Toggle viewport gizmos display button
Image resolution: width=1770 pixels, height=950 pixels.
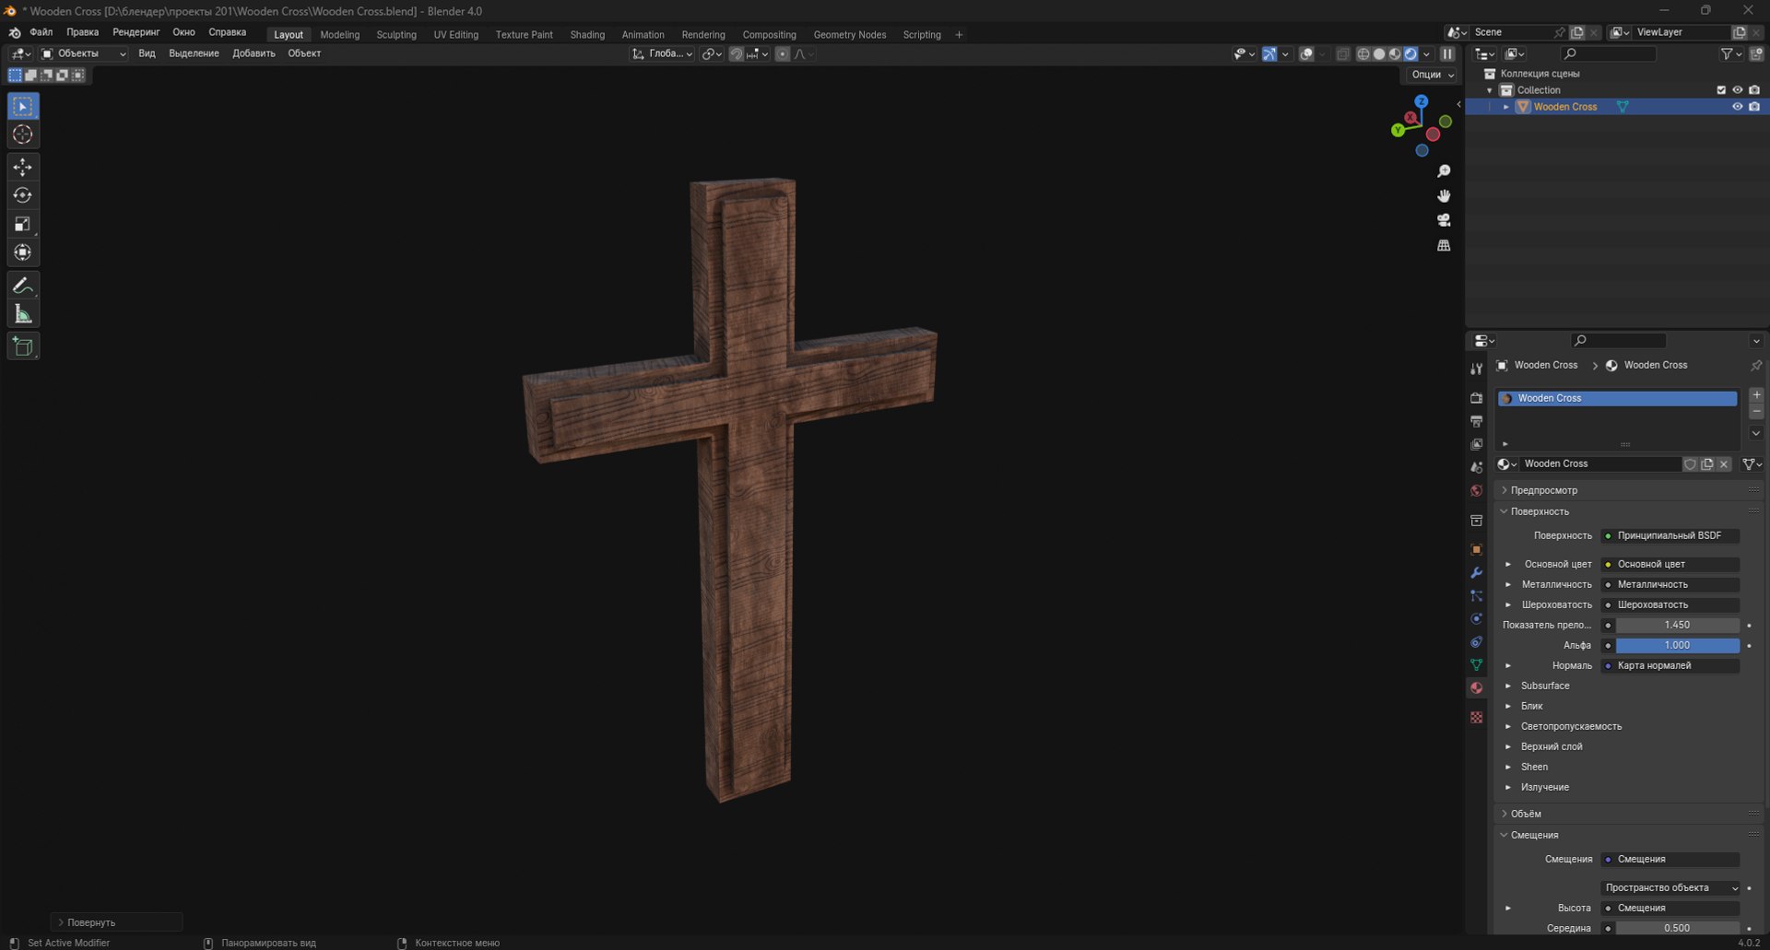point(1269,54)
